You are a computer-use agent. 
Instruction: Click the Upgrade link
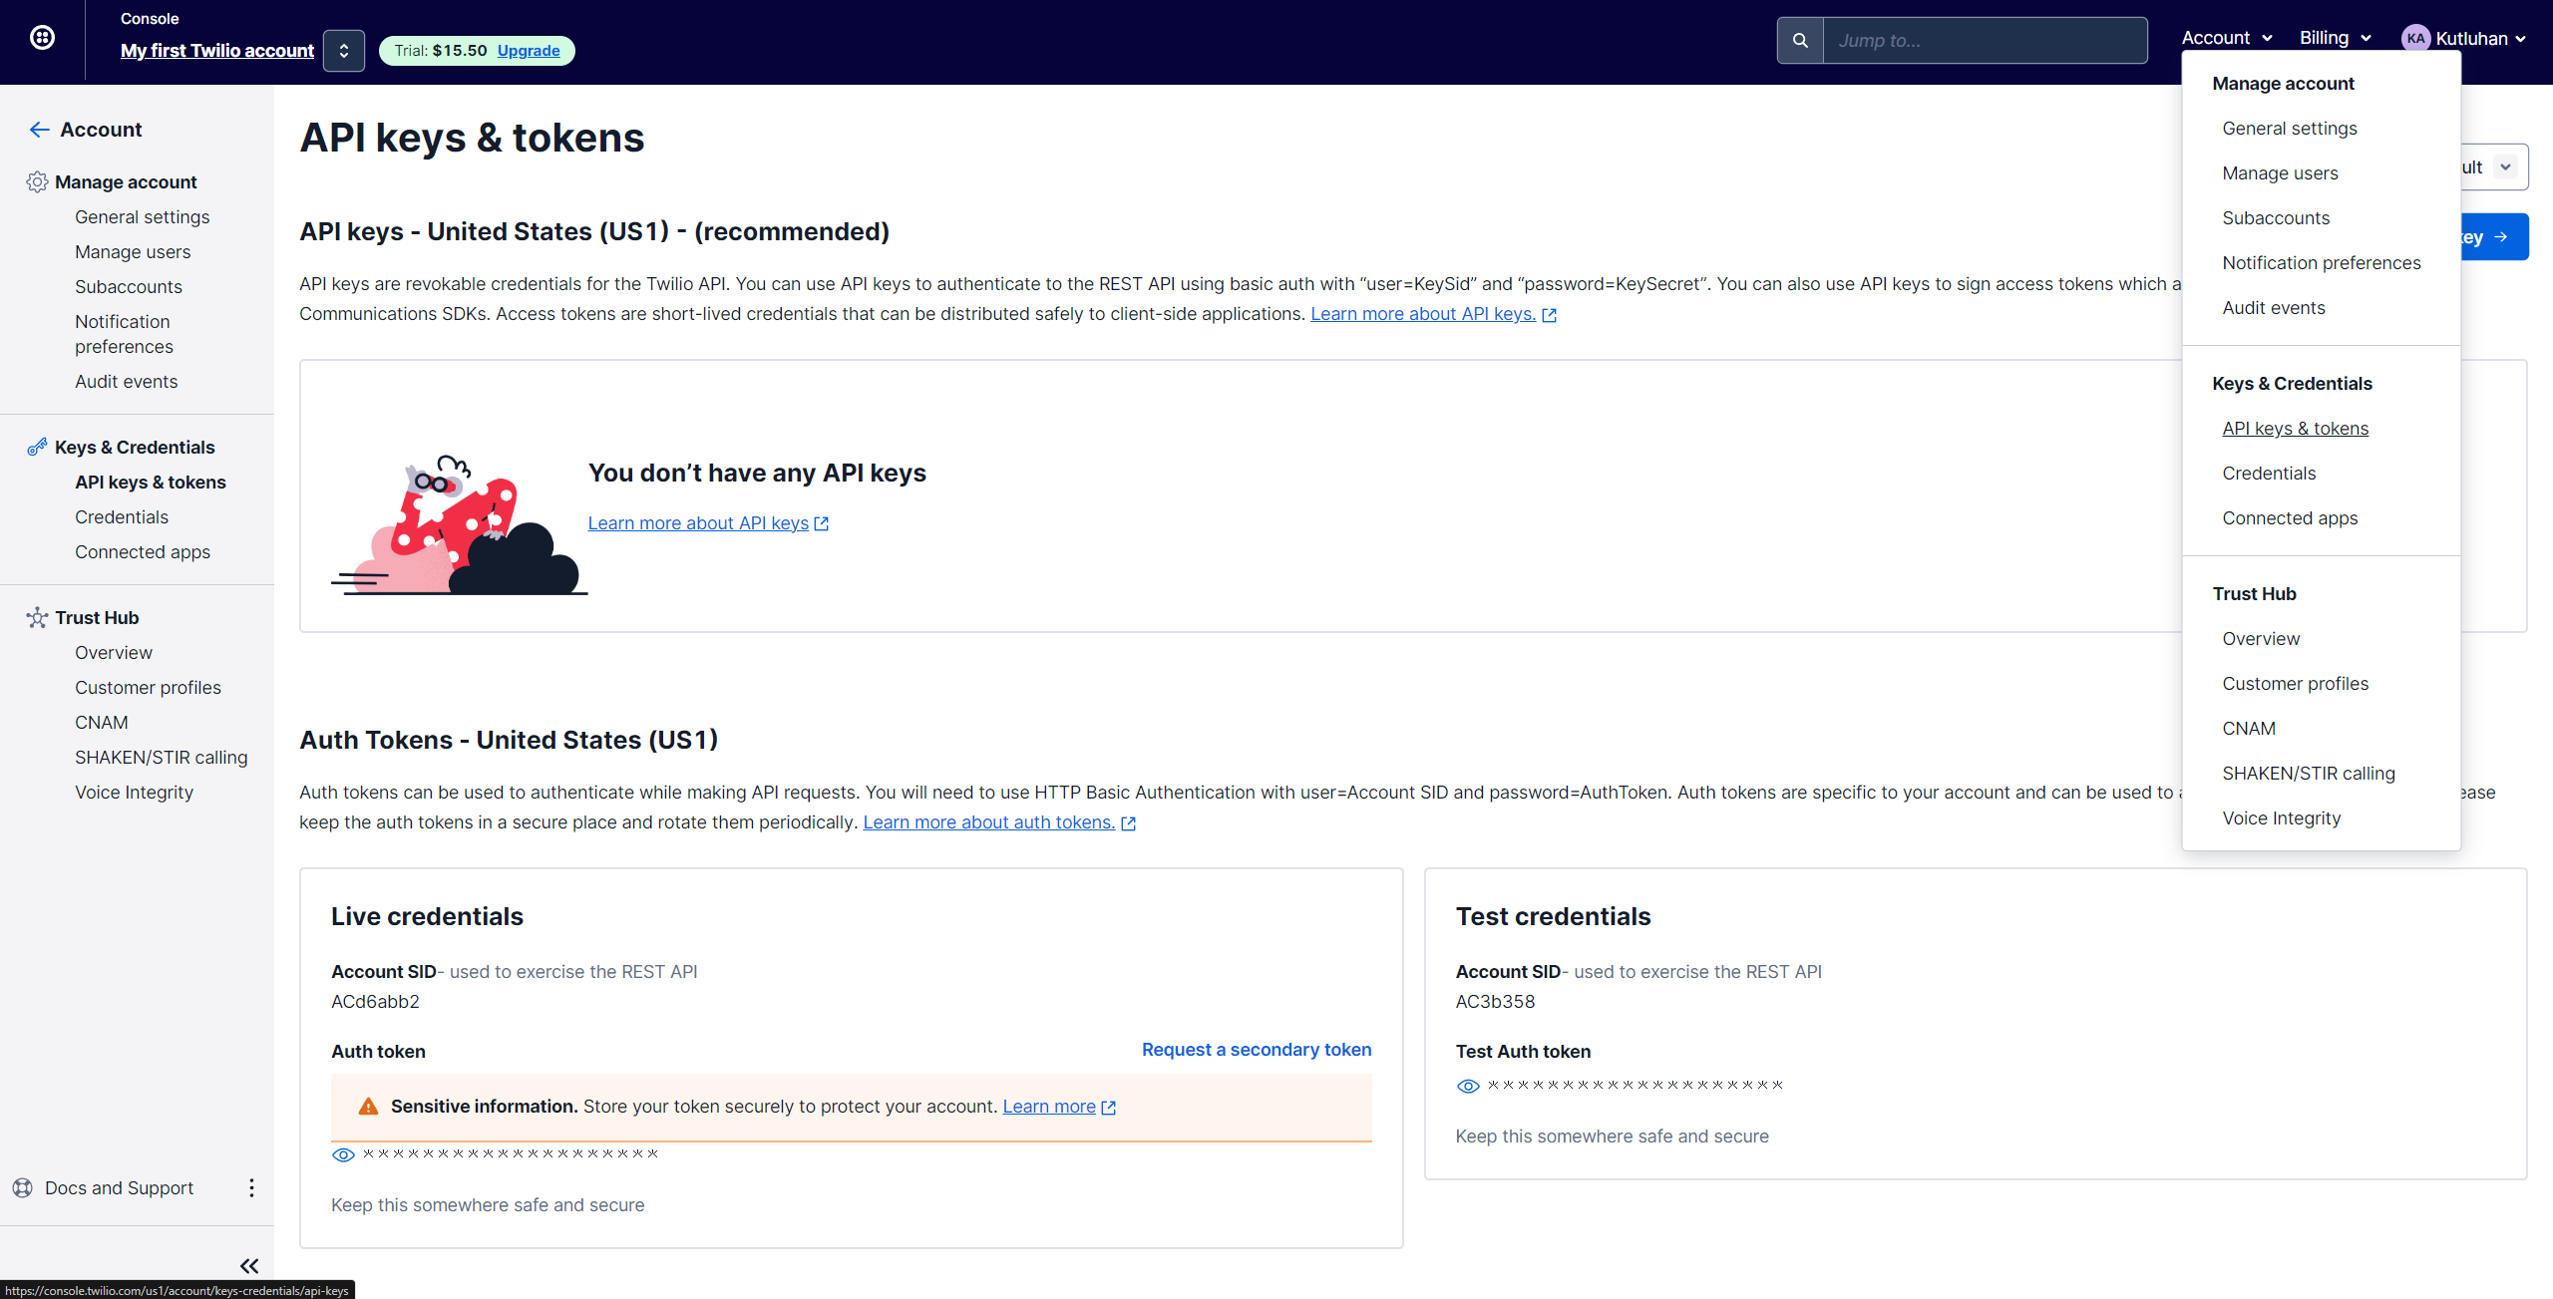click(x=529, y=50)
